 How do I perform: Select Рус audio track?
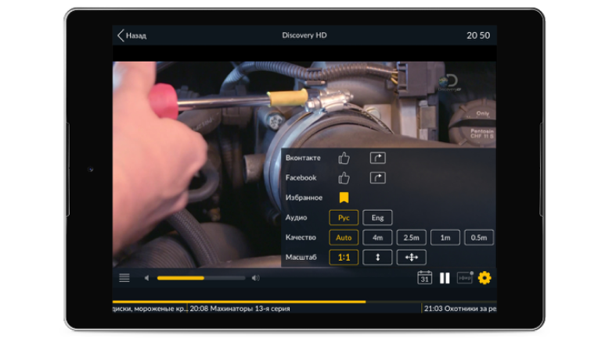pyautogui.click(x=344, y=218)
